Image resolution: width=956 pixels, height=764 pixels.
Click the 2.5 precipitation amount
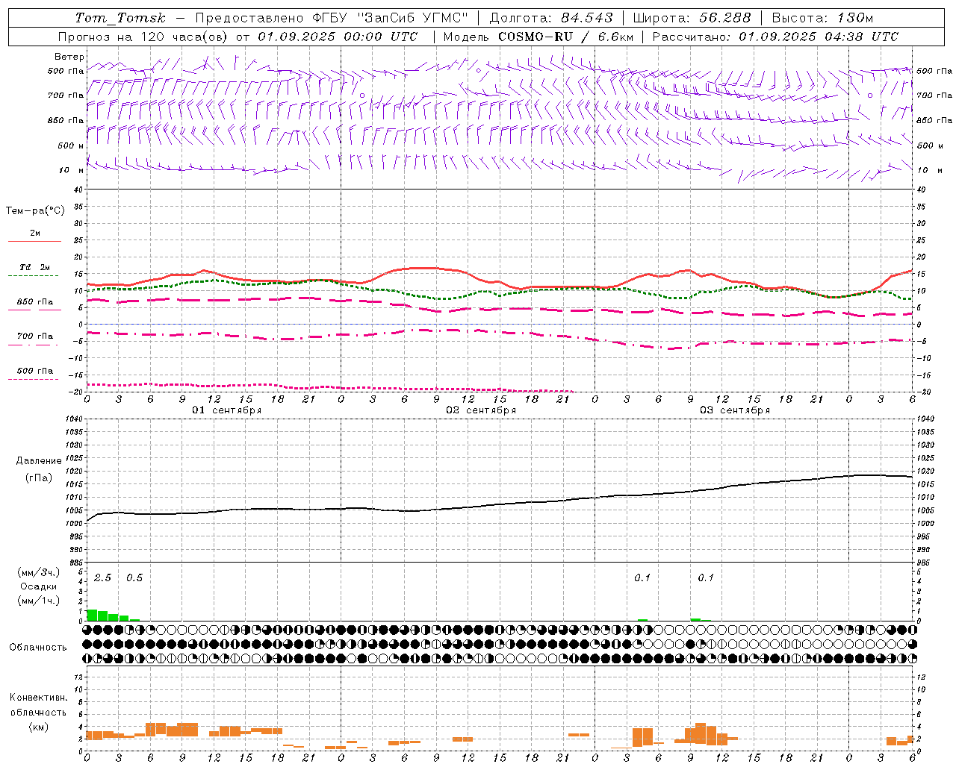[102, 577]
